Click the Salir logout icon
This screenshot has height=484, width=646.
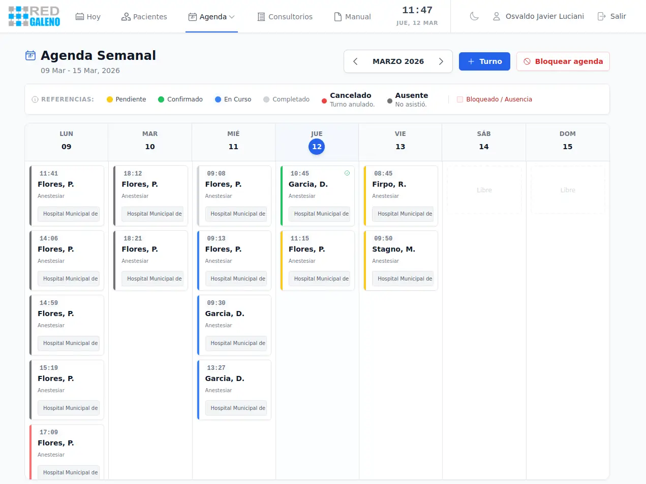click(601, 16)
